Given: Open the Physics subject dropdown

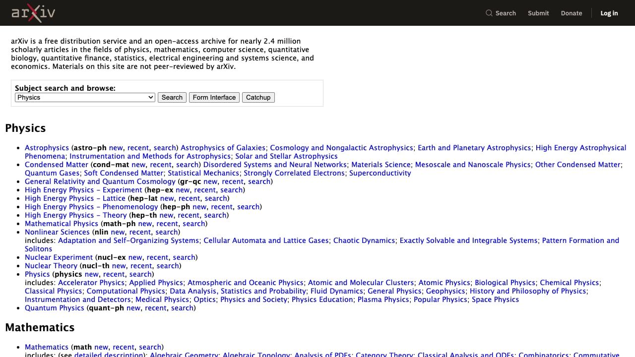Looking at the screenshot, I should coord(85,98).
